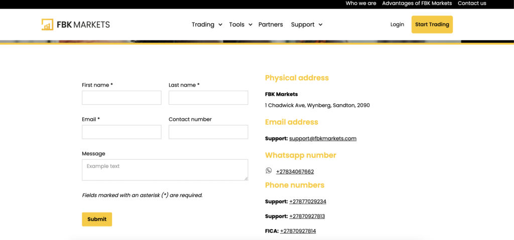The image size is (514, 240).
Task: Submit the contact form
Action: pos(97,219)
